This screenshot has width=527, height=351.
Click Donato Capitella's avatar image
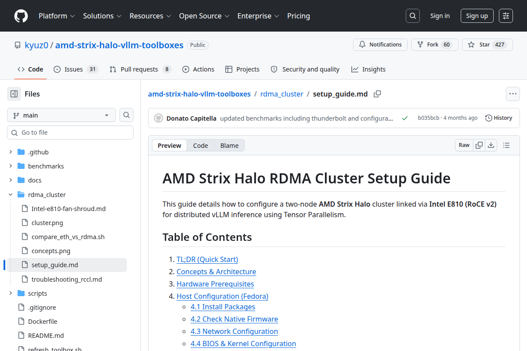(159, 118)
